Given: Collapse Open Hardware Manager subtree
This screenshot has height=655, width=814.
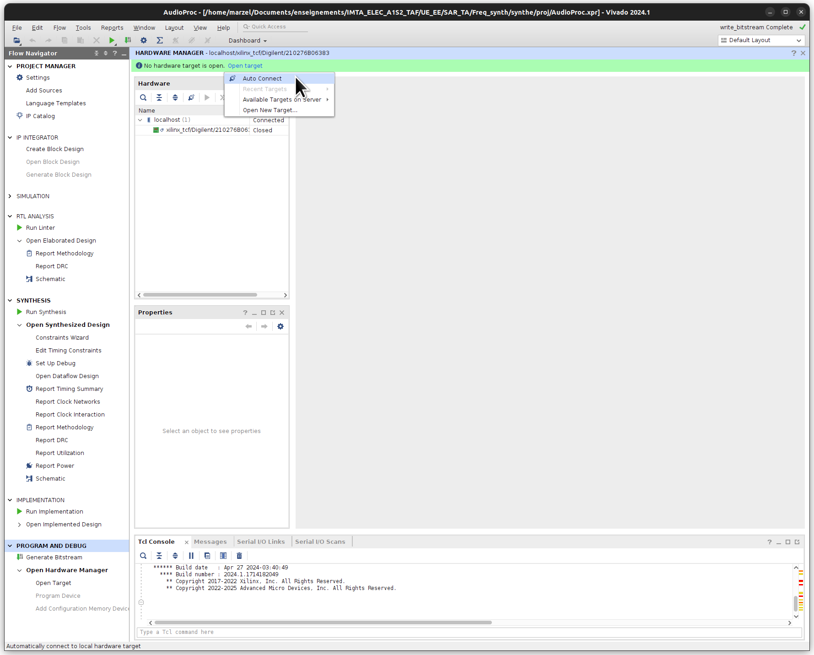Looking at the screenshot, I should pyautogui.click(x=19, y=570).
